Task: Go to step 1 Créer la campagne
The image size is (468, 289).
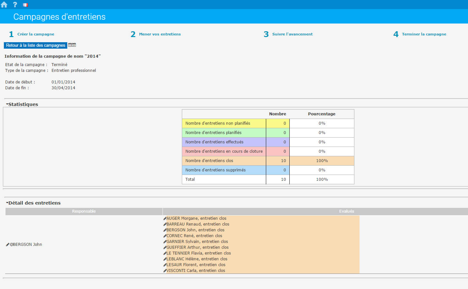Action: tap(32, 34)
